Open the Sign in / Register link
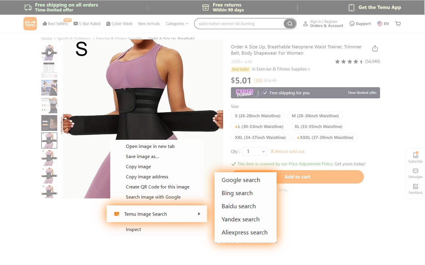The image size is (425, 265). [x=324, y=22]
